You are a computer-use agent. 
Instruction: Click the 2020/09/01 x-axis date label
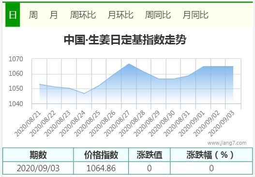pos(192,123)
